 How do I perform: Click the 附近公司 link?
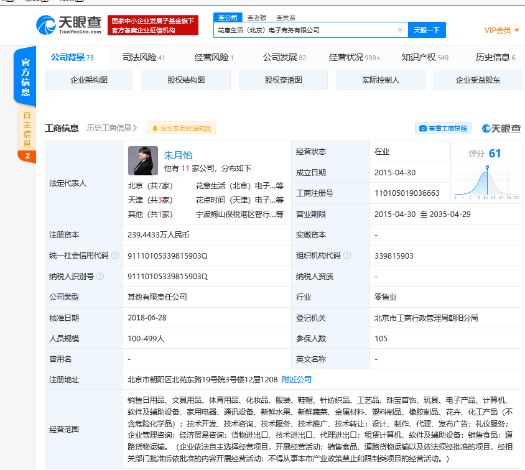click(297, 380)
